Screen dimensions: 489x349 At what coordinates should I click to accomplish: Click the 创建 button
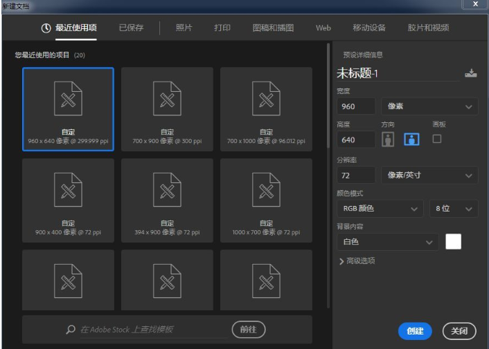point(415,331)
